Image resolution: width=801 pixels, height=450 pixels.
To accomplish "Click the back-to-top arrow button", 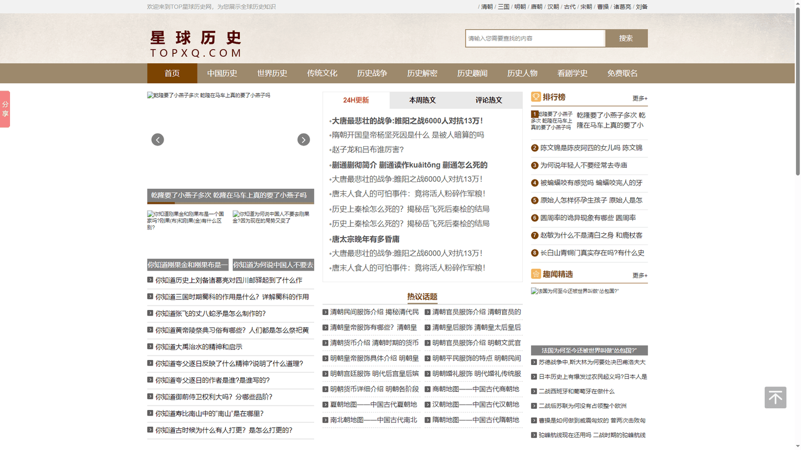I will (775, 397).
